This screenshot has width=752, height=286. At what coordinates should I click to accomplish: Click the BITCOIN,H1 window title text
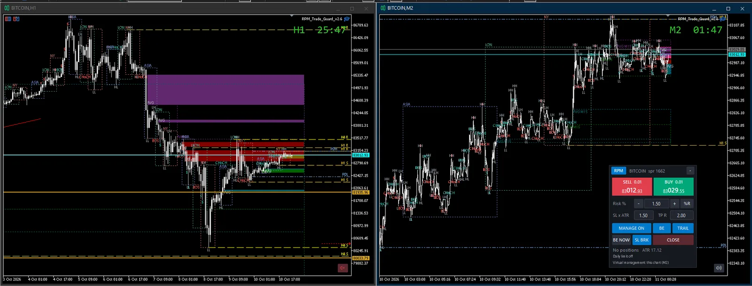[x=23, y=8]
